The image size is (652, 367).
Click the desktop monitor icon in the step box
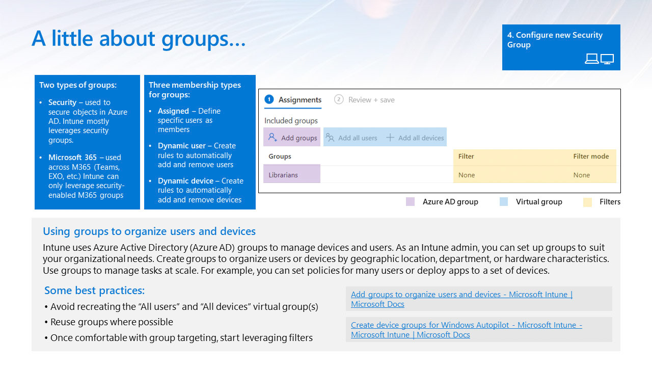point(607,59)
